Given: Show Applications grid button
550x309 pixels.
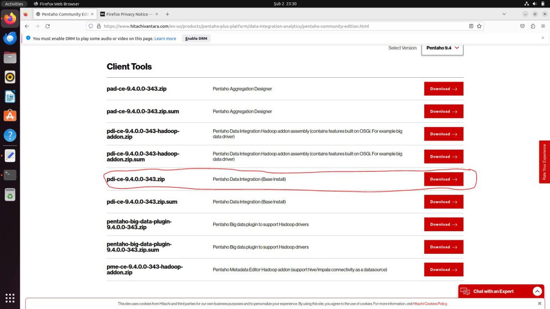Looking at the screenshot, I should pos(10,298).
